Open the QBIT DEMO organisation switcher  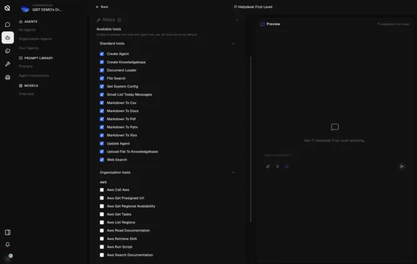(41, 9)
